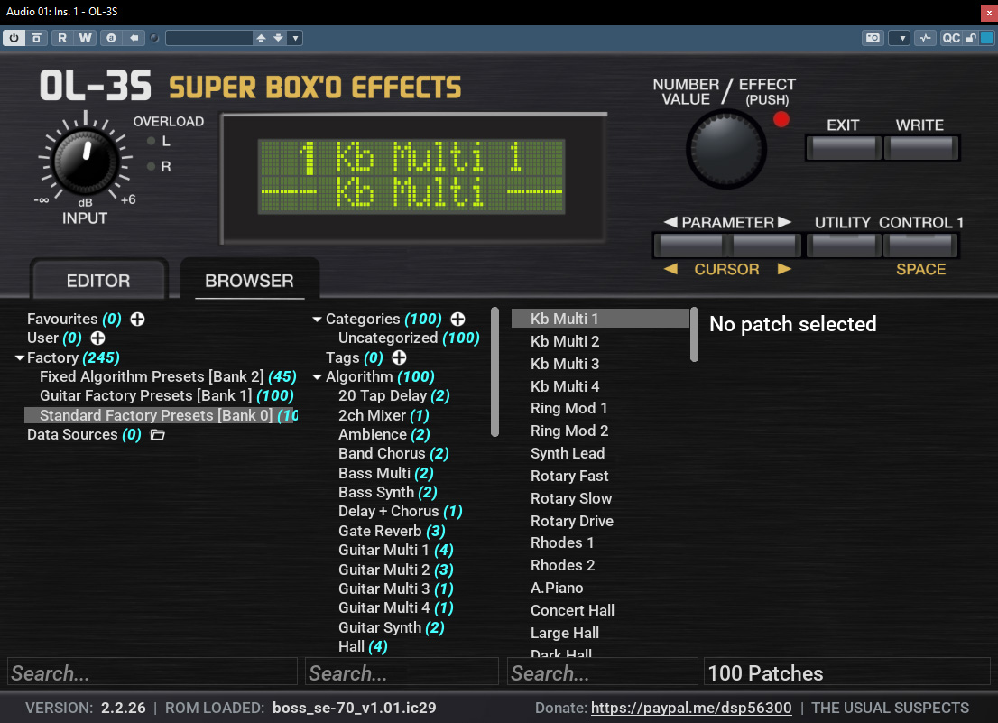Enable Read automation R button
Screen dimensions: 998x723
62,38
